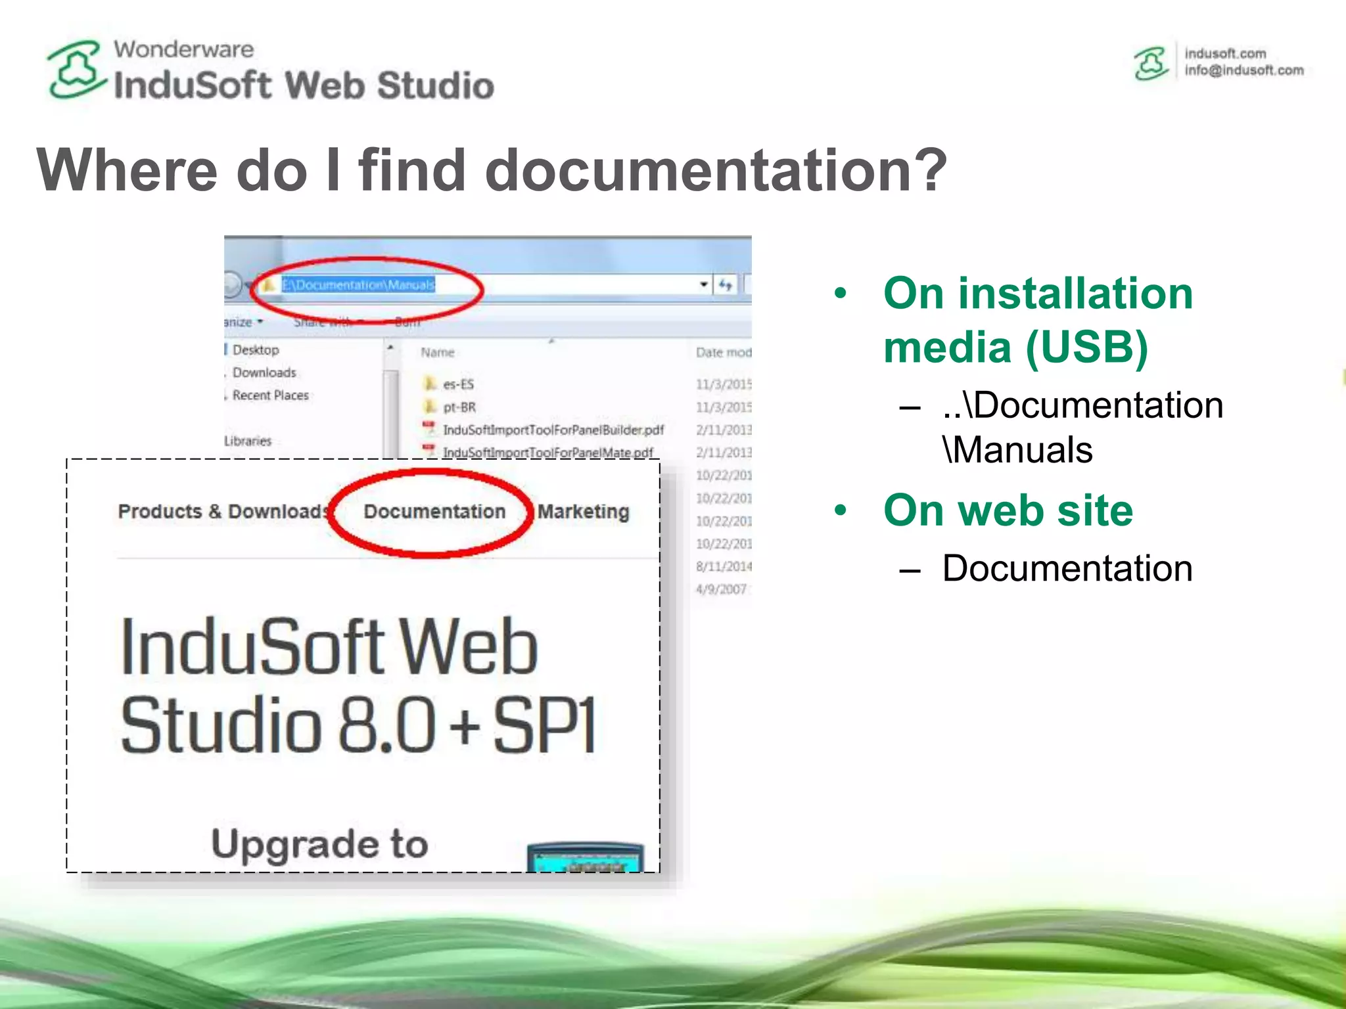Click the pt-BR folder icon
The width and height of the screenshot is (1346, 1009).
tap(430, 406)
